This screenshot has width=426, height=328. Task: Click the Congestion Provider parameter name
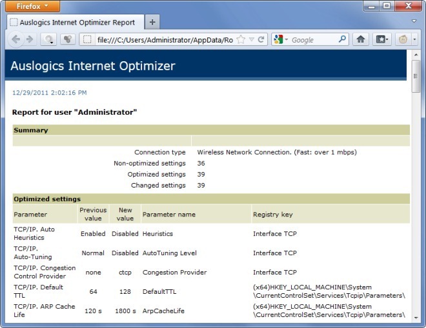point(174,272)
